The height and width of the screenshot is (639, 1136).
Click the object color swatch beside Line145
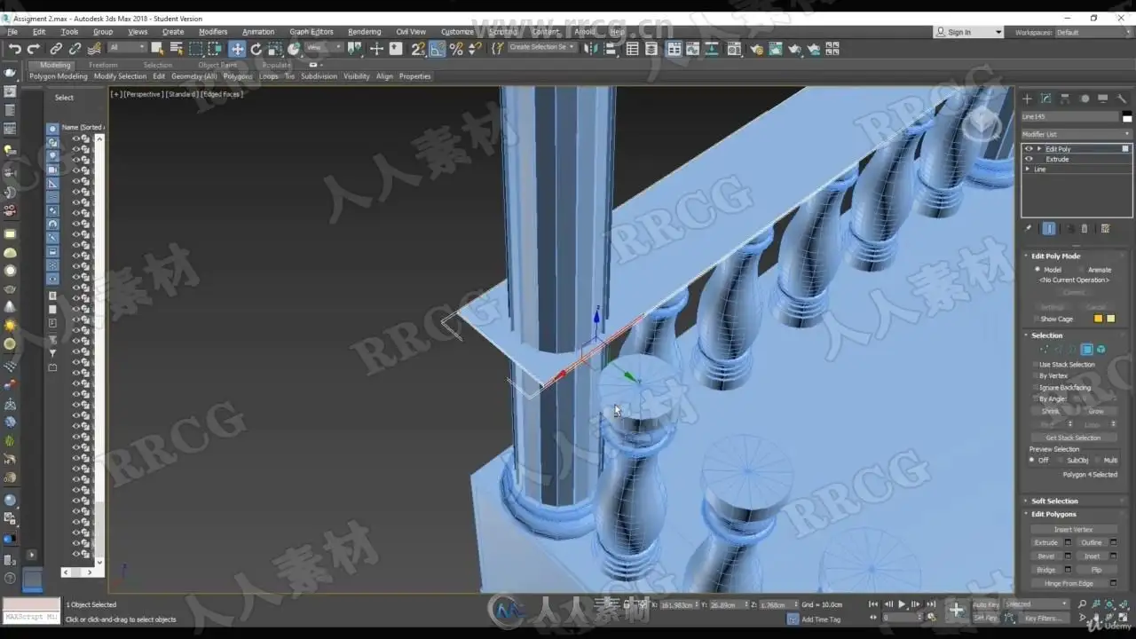(x=1127, y=117)
